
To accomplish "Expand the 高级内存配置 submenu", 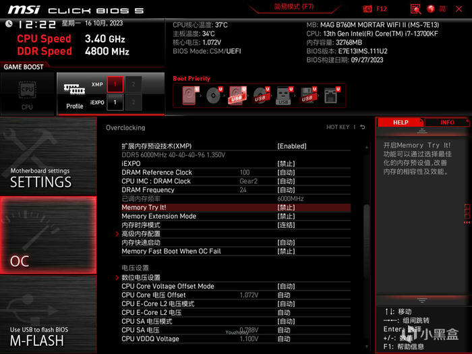I will 236,234.
